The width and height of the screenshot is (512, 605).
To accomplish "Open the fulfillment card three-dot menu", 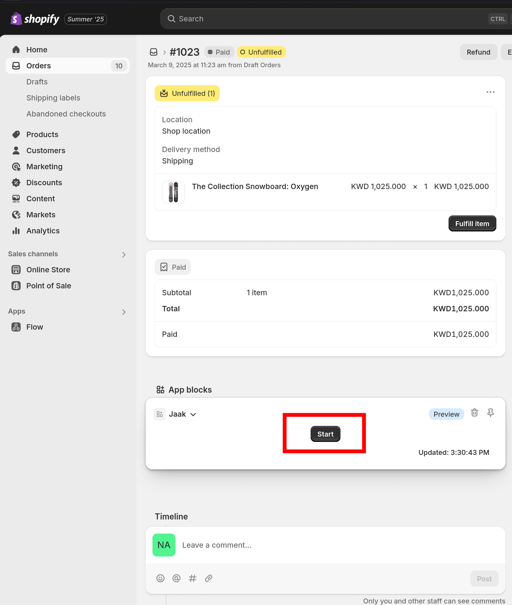I will click(491, 92).
